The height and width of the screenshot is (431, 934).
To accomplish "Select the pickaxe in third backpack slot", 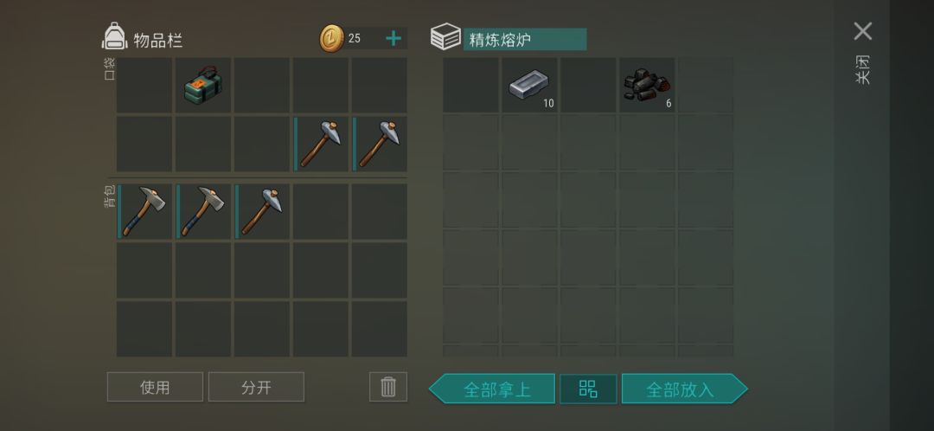I will tap(262, 212).
